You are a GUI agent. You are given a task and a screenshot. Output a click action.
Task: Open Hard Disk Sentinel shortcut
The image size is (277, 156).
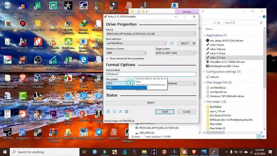(x=7, y=63)
